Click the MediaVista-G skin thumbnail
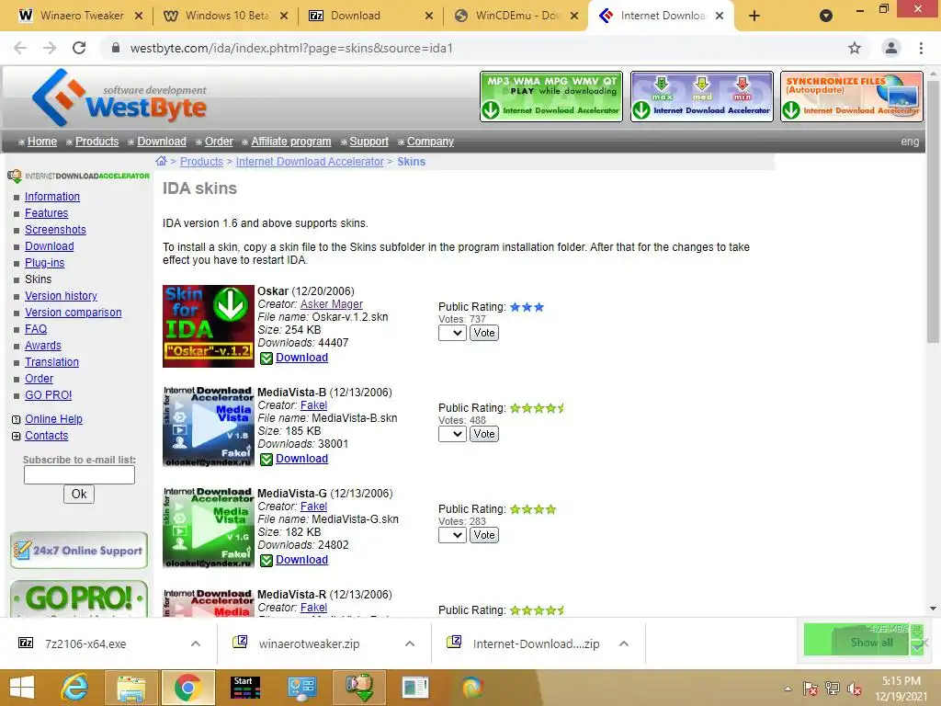Image resolution: width=941 pixels, height=706 pixels. coord(209,528)
